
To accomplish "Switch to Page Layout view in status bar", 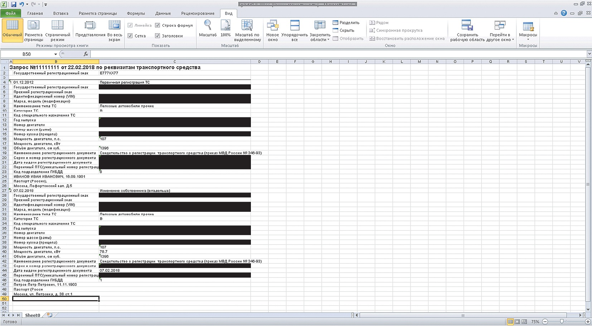I will (x=517, y=322).
